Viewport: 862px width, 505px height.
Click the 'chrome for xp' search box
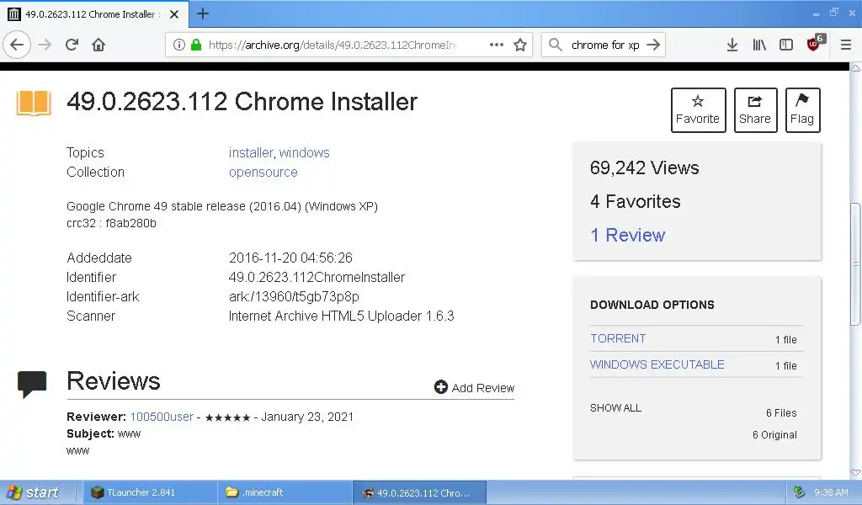[604, 45]
